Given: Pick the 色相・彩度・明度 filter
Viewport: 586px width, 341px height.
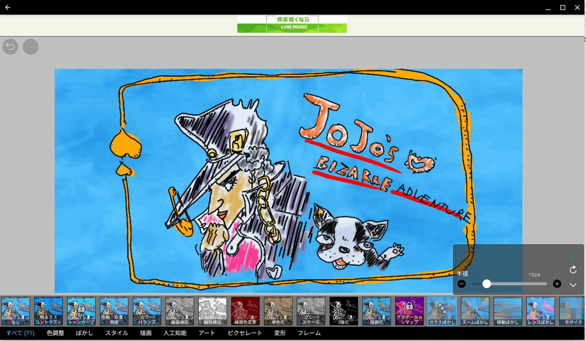Looking at the screenshot, I should click(x=114, y=311).
